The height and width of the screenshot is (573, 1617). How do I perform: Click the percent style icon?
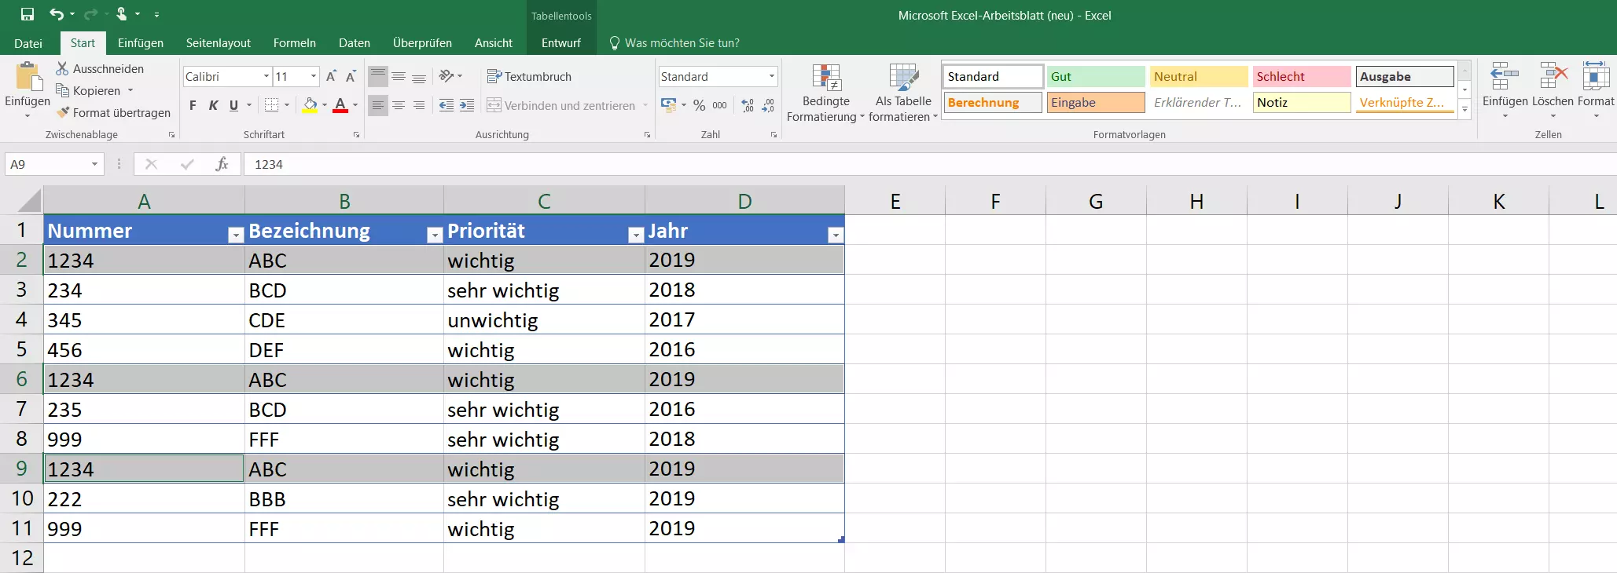click(x=699, y=105)
